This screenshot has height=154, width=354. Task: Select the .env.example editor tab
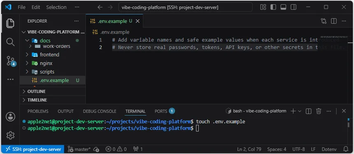point(114,21)
